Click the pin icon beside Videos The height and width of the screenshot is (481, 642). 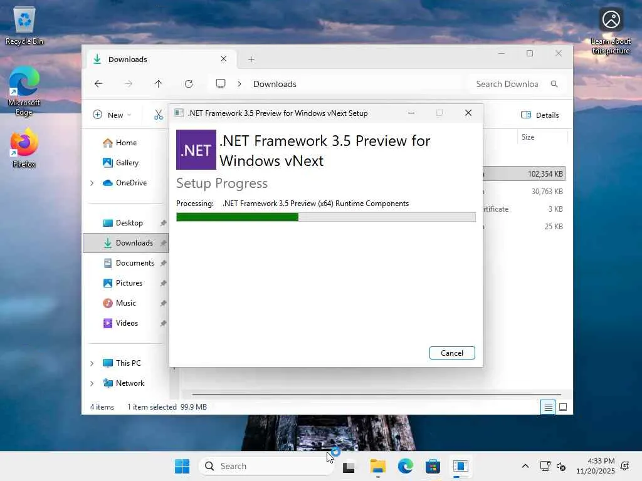coord(164,323)
